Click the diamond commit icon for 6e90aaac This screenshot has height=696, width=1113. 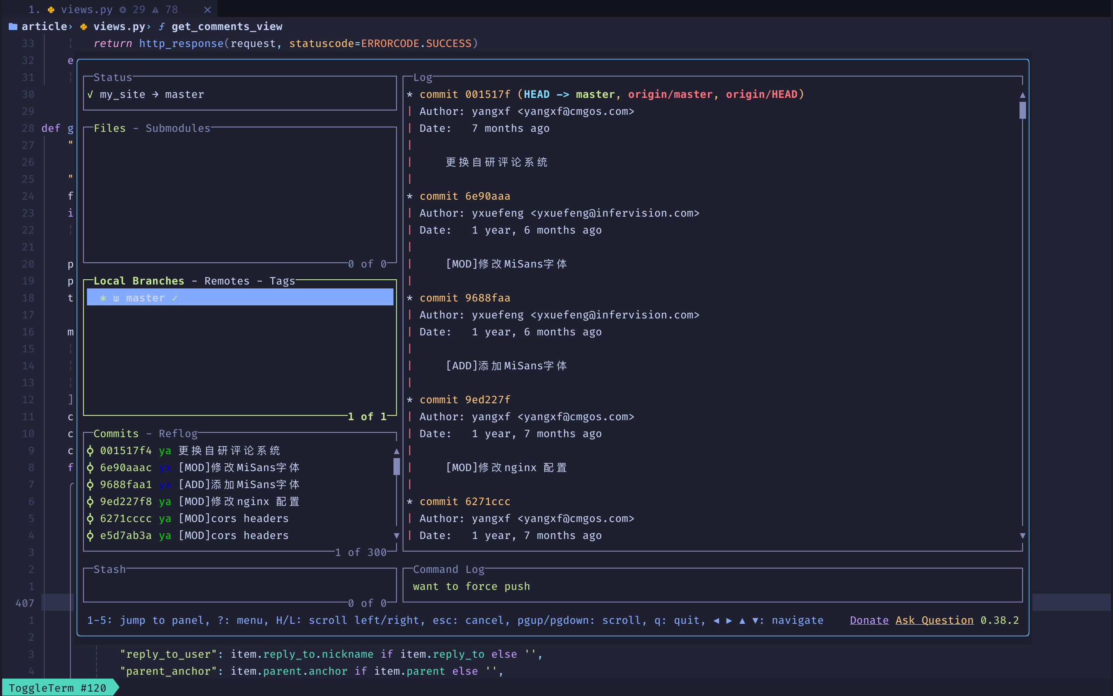(x=90, y=468)
